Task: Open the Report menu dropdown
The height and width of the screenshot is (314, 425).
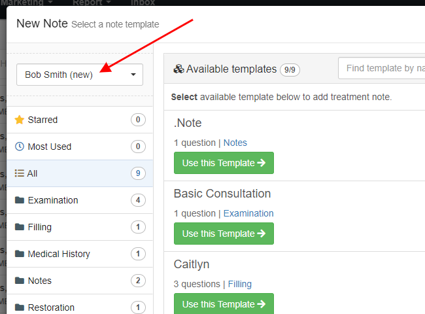Action: point(92,3)
